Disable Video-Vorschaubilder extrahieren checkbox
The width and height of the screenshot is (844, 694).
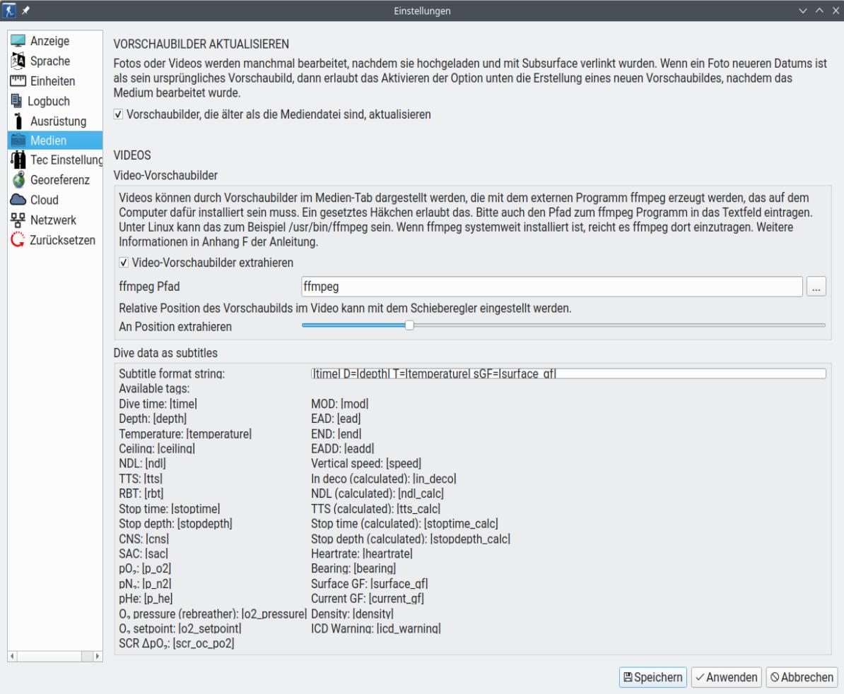point(125,262)
